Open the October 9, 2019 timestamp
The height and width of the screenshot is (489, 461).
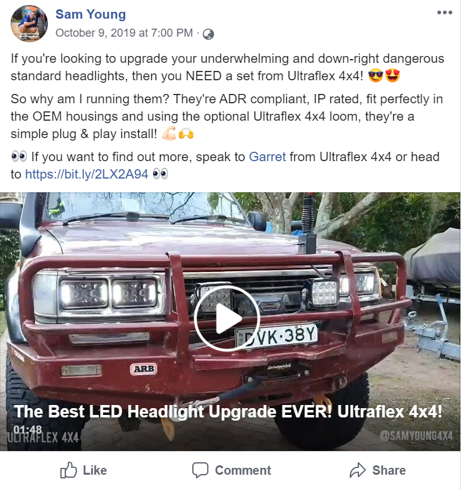click(124, 33)
